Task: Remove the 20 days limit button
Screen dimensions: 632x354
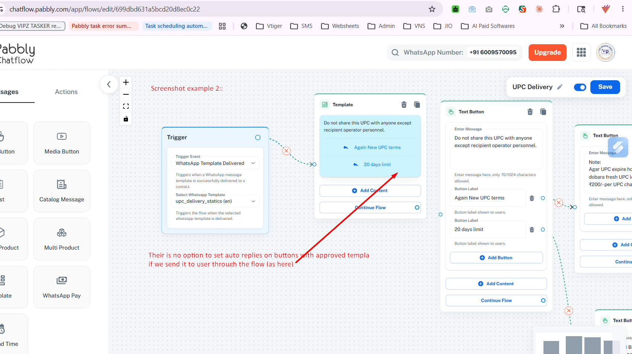Action: (532, 230)
